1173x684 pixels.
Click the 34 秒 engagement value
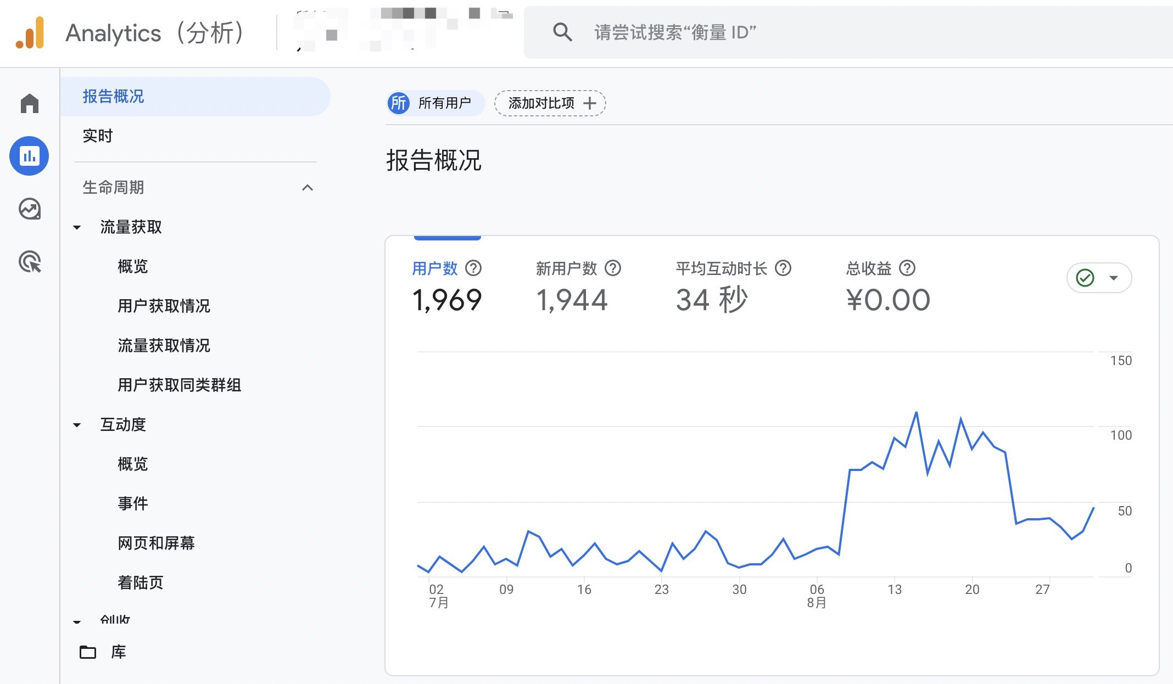point(712,300)
